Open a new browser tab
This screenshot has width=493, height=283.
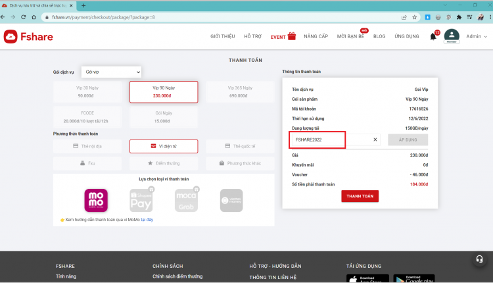tap(83, 5)
